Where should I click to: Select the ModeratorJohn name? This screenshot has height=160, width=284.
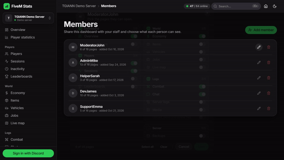click(92, 45)
